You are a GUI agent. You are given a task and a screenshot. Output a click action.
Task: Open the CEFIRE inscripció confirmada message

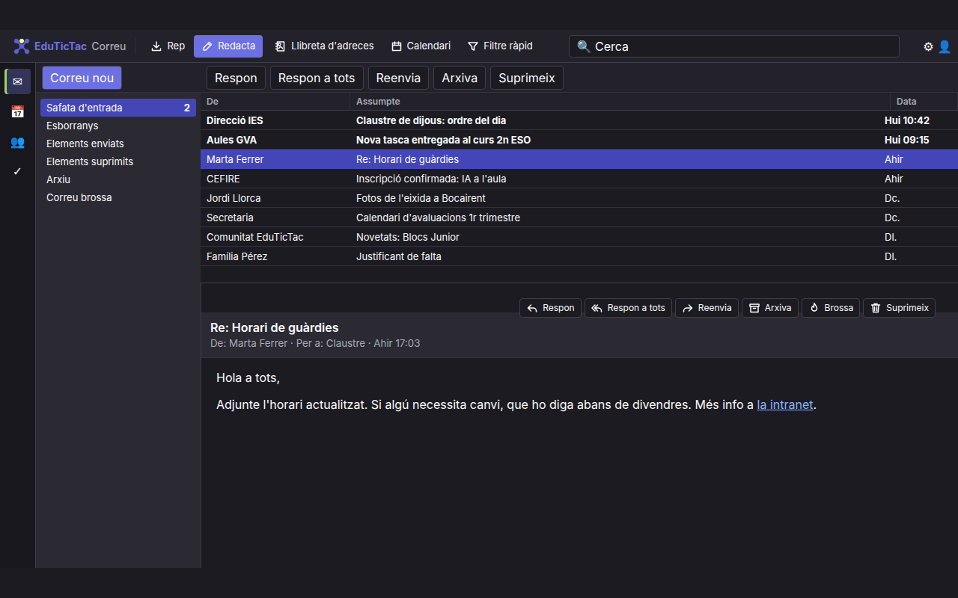579,179
